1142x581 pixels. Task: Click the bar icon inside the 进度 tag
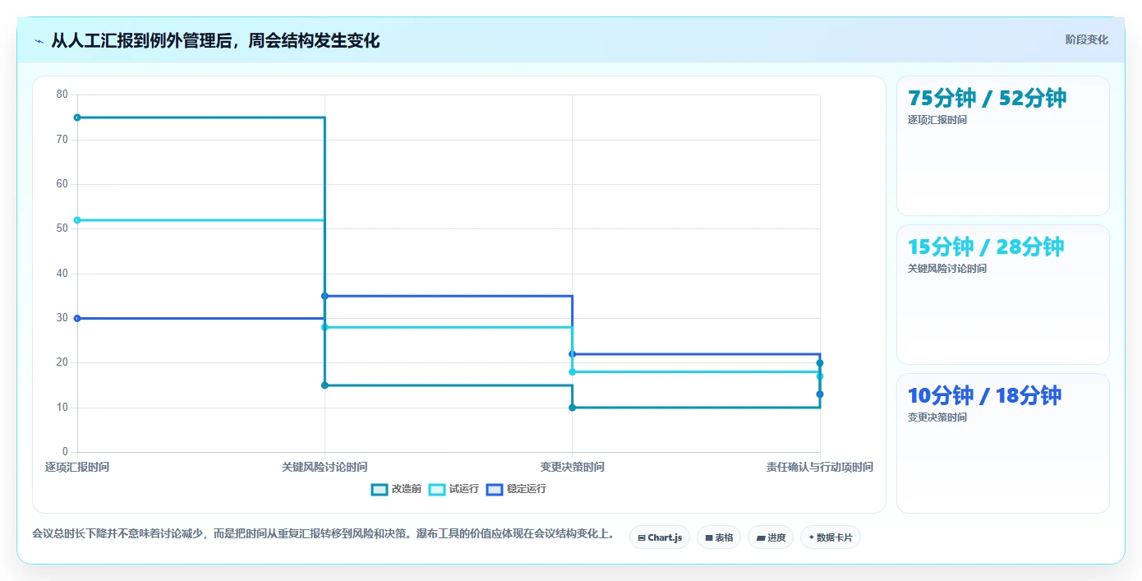click(x=761, y=538)
